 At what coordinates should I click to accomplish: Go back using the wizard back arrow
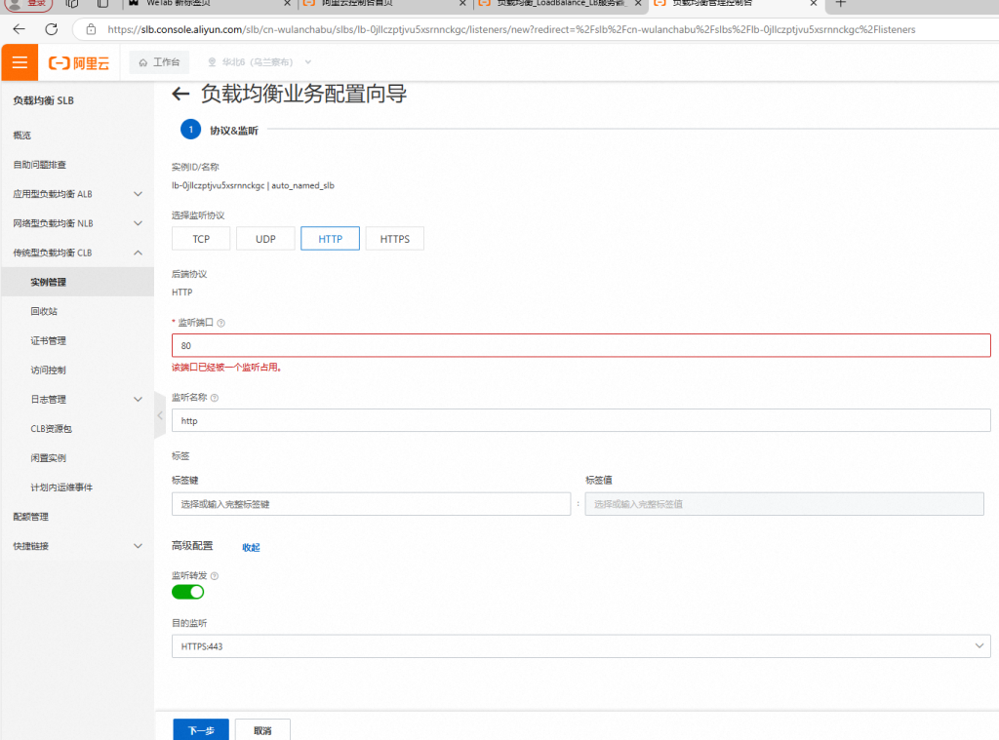click(x=180, y=95)
